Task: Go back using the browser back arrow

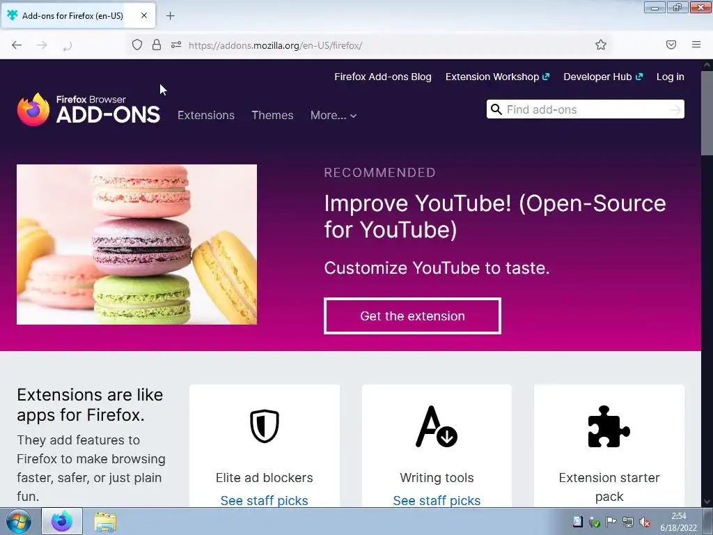Action: pos(17,45)
